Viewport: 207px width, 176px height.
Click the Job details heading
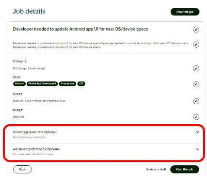(29, 11)
